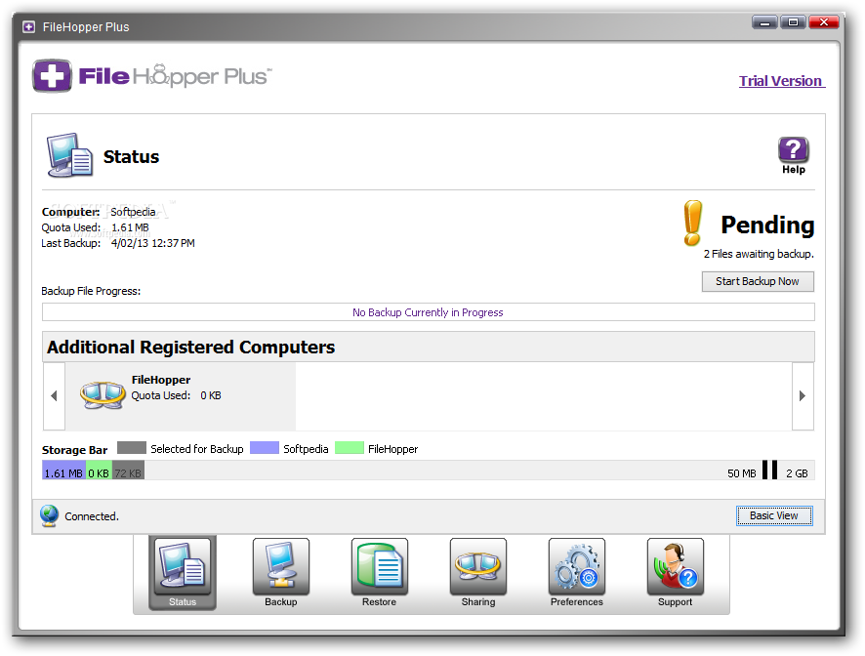Viewport: 865px width, 656px height.
Task: Open the Restore section icon
Action: [x=380, y=566]
